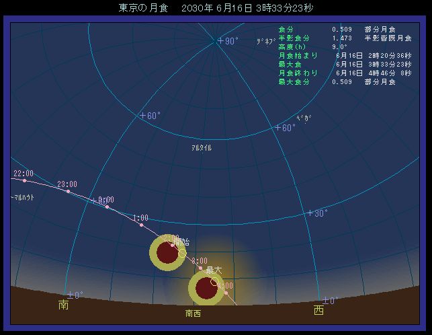Click the +30° altitude marker on right
Screen dimensions: 432x335
coord(317,213)
